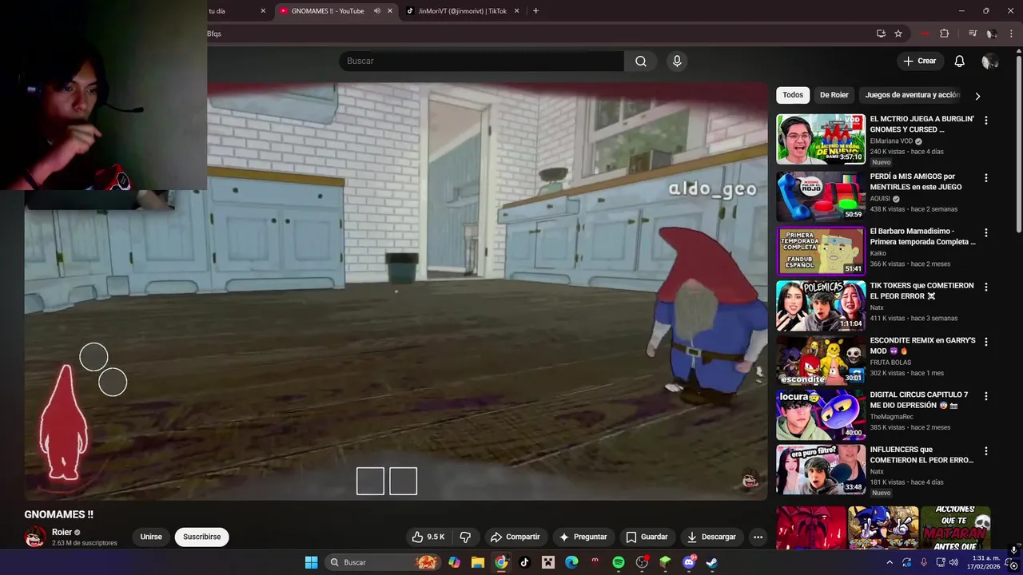Screen dimensions: 1023x575
Task: Start voice search with the microphone icon
Action: (677, 61)
